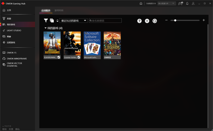This screenshot has width=213, height=131.
Task: Click the Steam badge on PLAYERUNKN tile
Action: (59, 57)
